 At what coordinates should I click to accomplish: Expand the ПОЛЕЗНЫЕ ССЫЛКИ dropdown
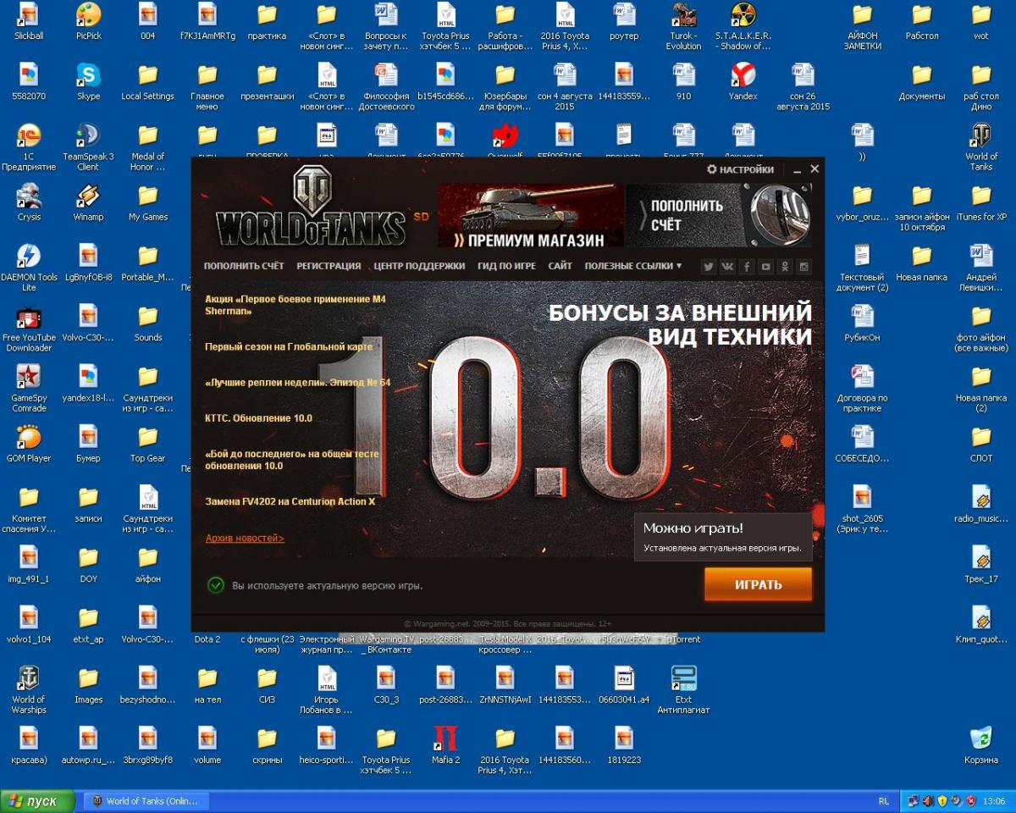[x=632, y=266]
